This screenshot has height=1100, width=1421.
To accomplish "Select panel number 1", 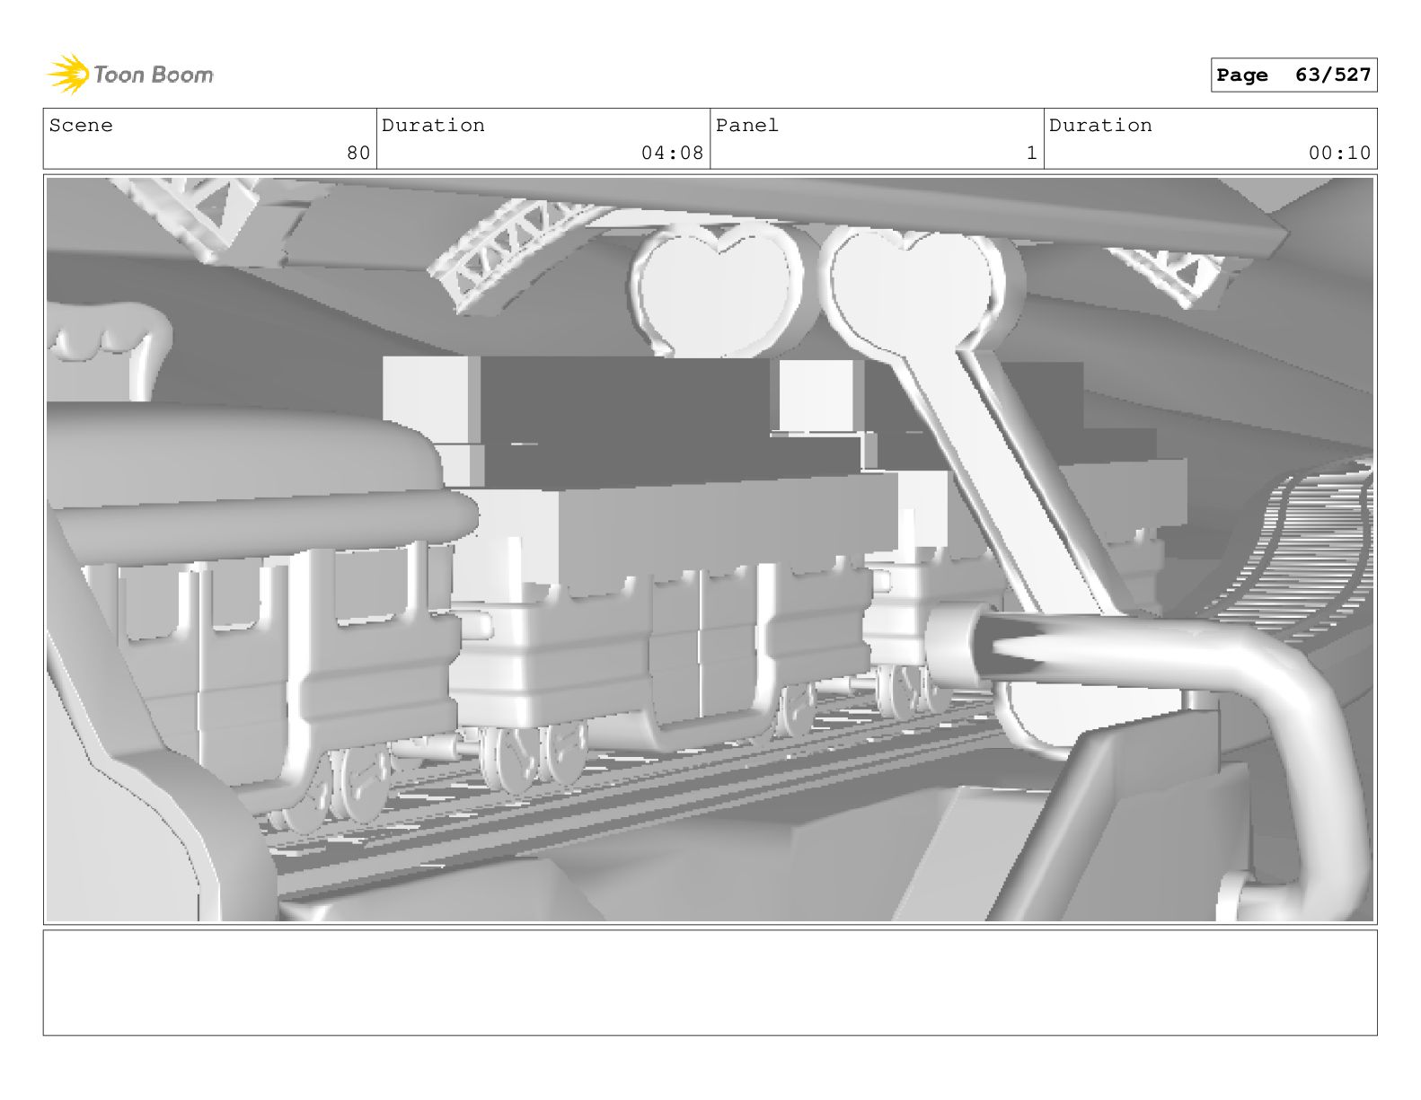I will (1032, 154).
